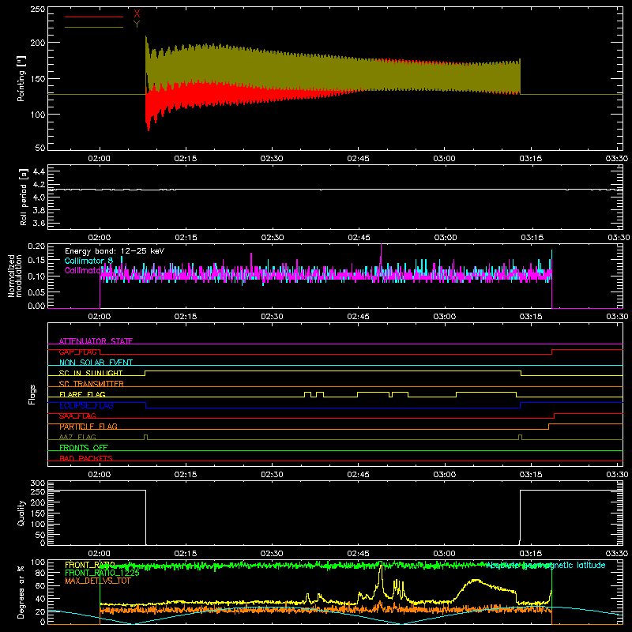
Task: Click the orange MAX_DET_VS_TOT legend entry
Action: point(97,581)
